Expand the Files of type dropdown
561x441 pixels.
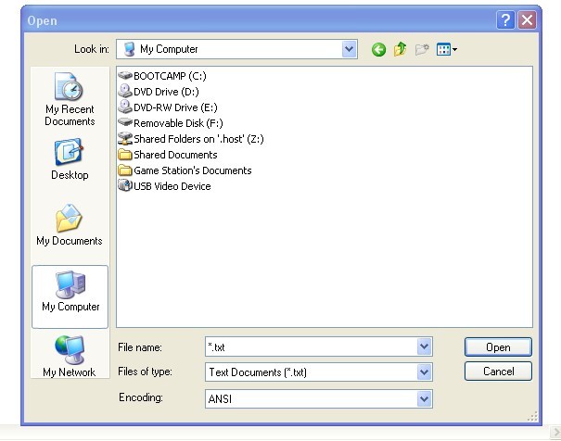[424, 372]
